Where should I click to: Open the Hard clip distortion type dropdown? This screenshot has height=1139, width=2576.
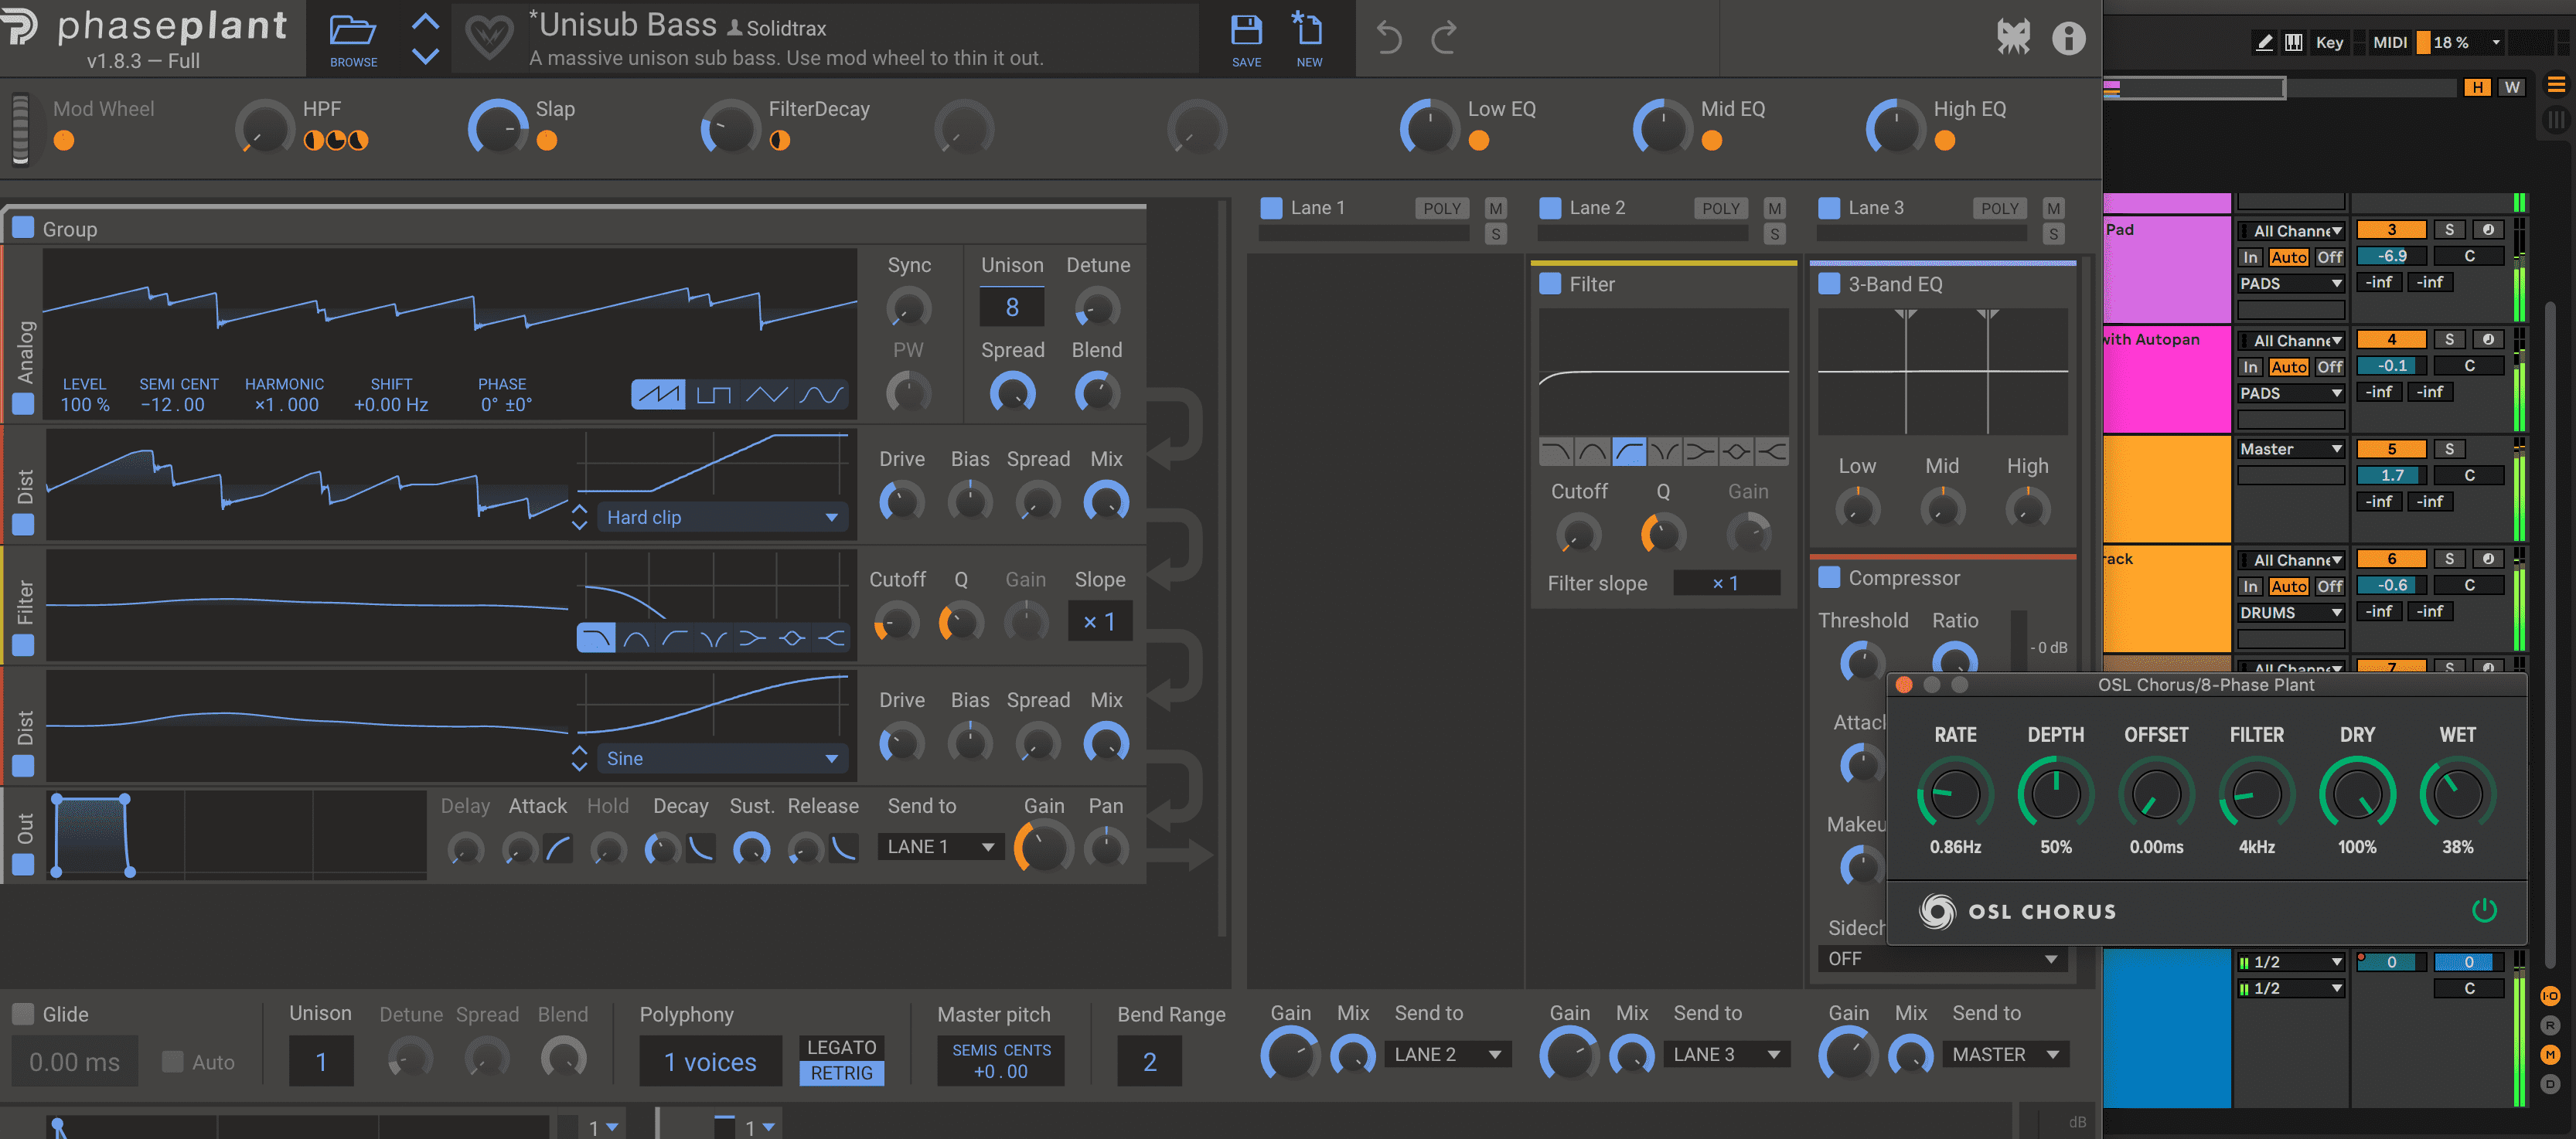pos(722,518)
